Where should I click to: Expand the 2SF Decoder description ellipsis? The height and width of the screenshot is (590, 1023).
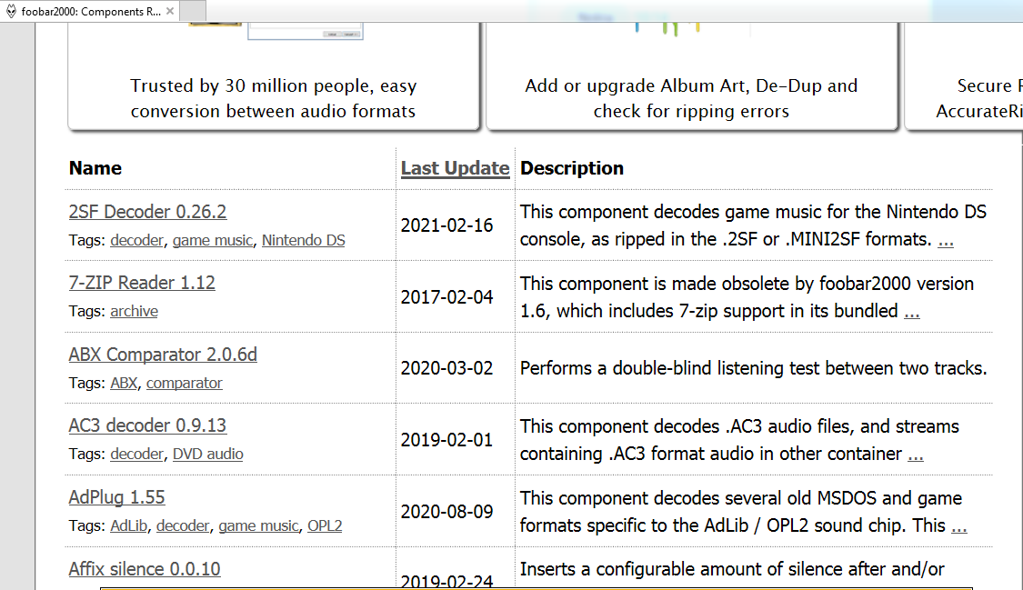pos(946,241)
